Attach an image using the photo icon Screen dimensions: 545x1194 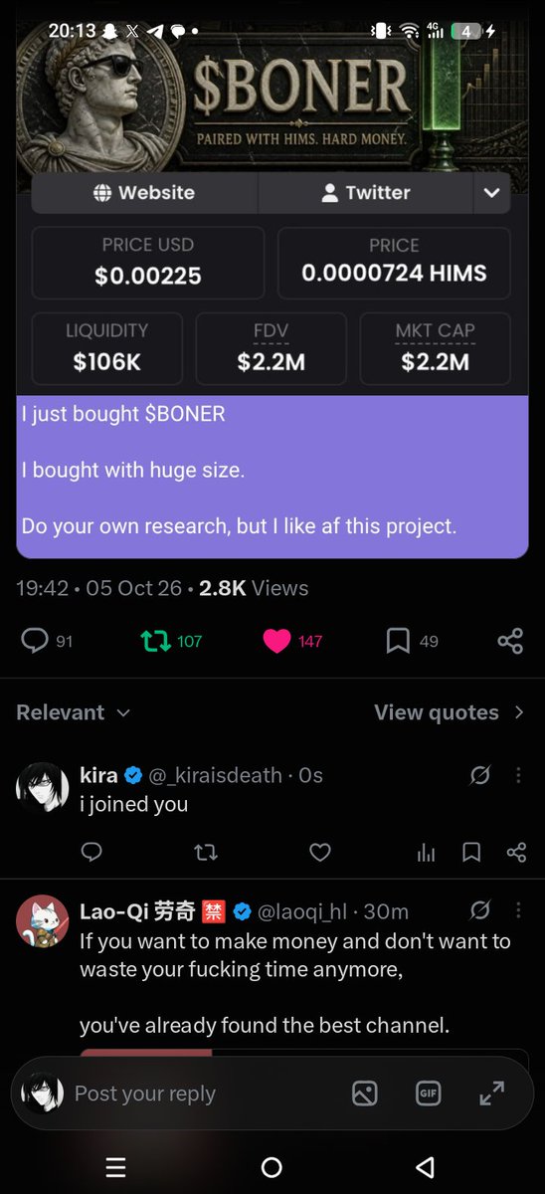365,1094
